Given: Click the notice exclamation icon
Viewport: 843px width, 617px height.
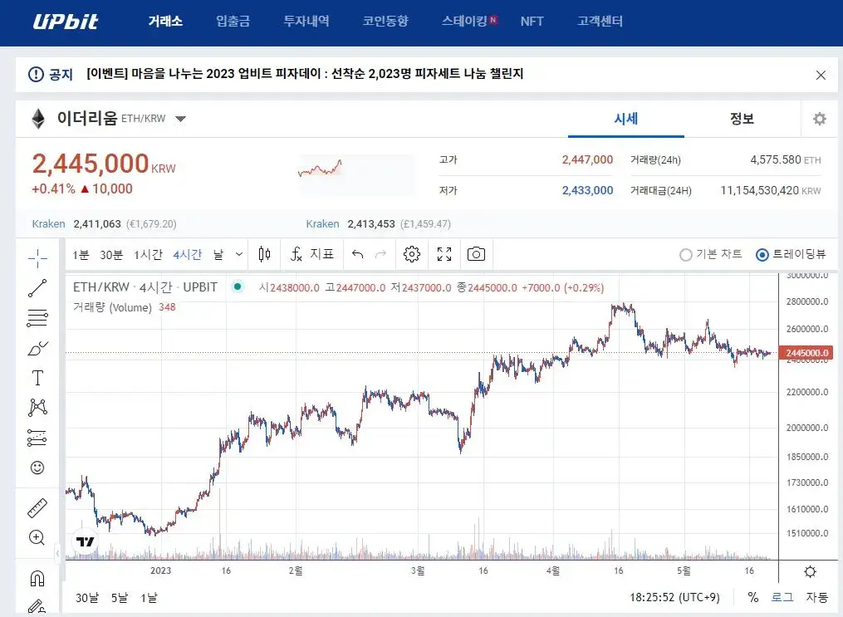Looking at the screenshot, I should click(36, 74).
